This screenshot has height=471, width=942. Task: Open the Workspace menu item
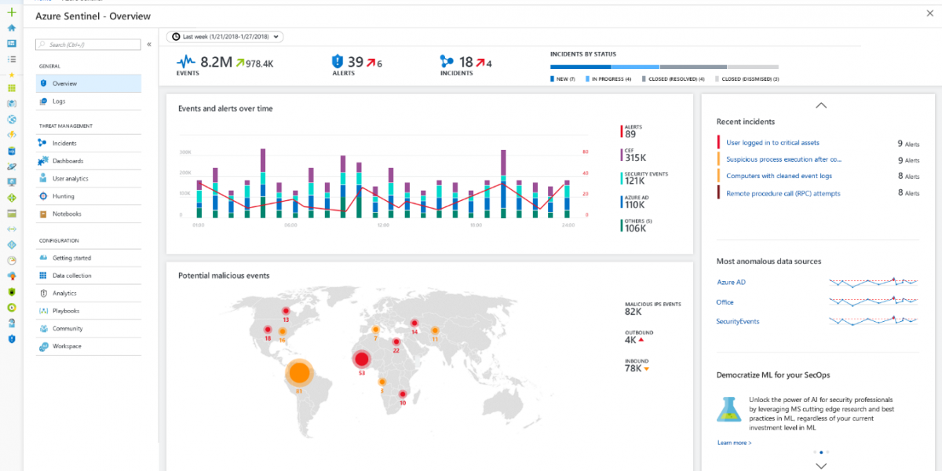point(89,346)
